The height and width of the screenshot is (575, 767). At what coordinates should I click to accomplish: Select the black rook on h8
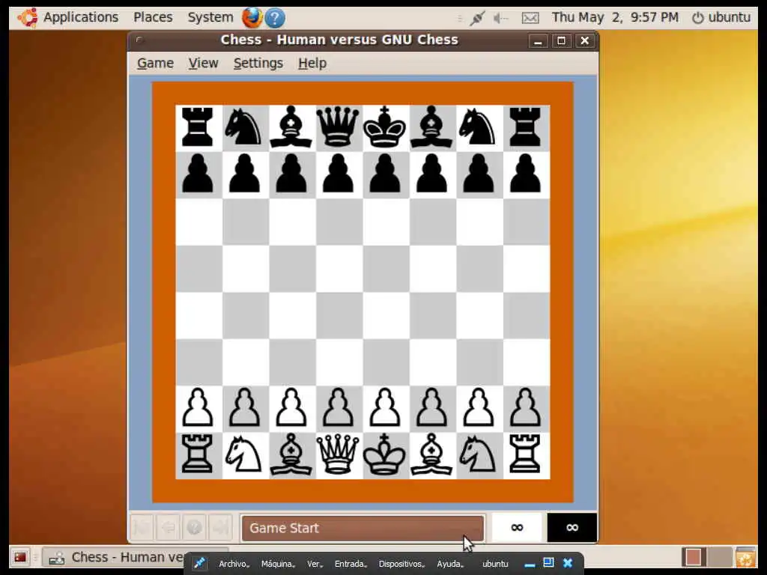[525, 127]
